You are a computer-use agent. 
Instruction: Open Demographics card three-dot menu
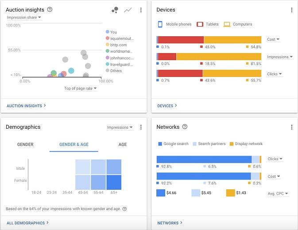click(x=141, y=127)
